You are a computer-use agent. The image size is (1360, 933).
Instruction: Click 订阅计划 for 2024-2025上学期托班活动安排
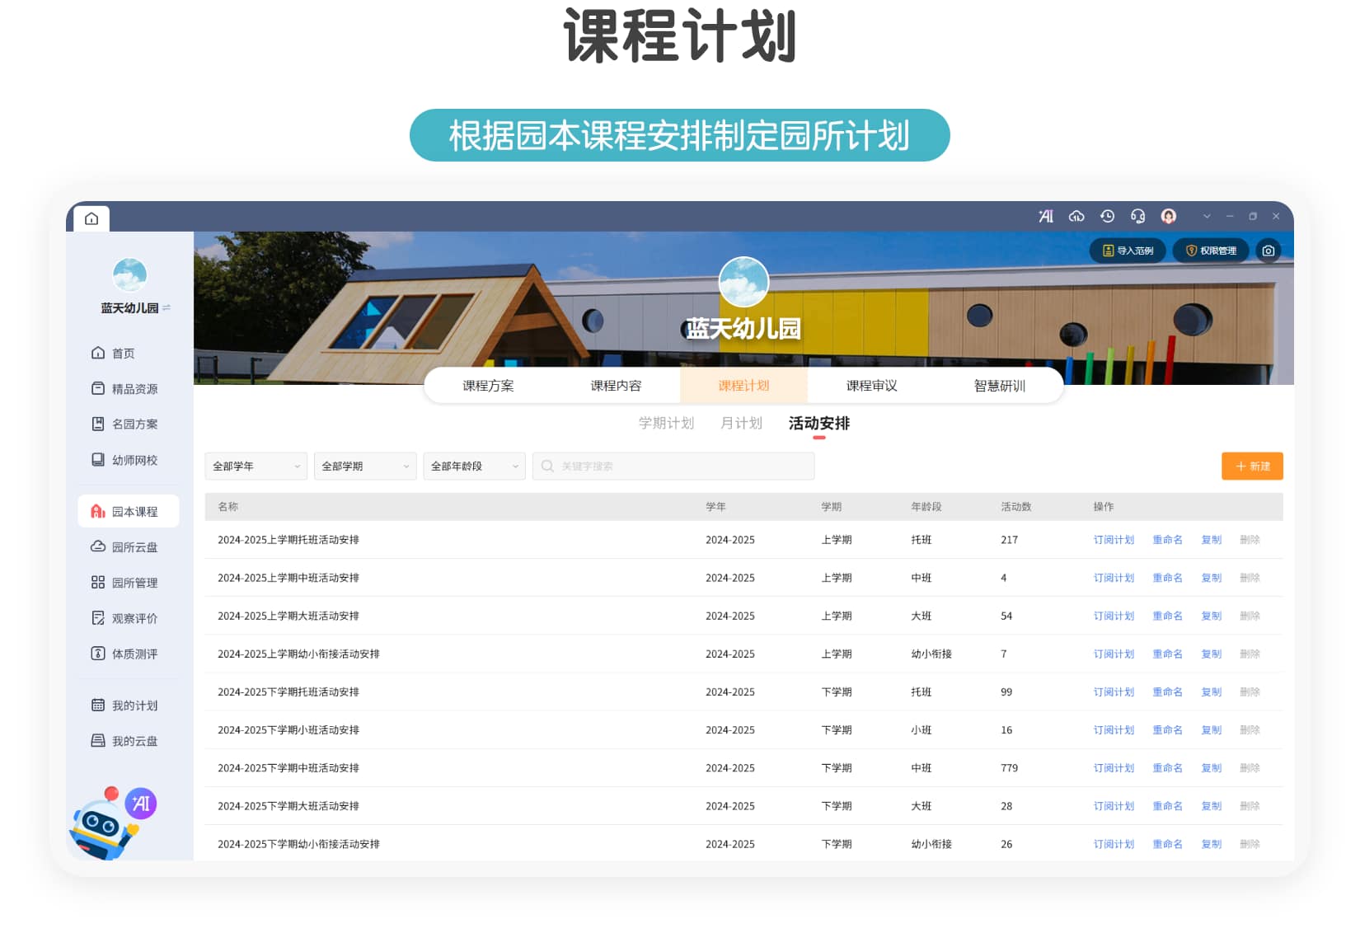(x=1114, y=540)
